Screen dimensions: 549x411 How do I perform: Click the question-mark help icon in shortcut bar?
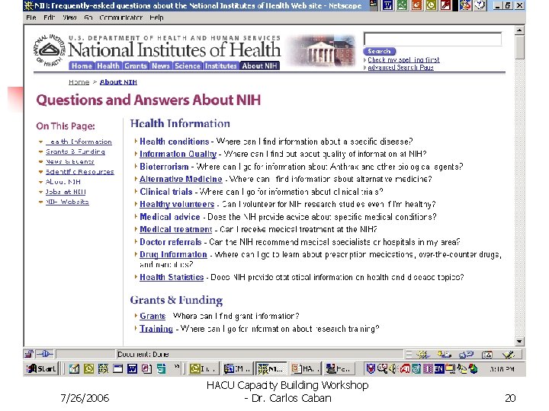[x=480, y=5]
